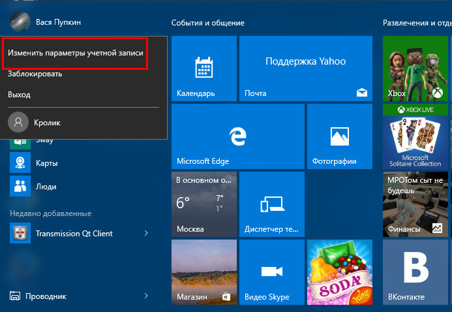
Task: Click the Люди label text
Action: pyautogui.click(x=46, y=187)
